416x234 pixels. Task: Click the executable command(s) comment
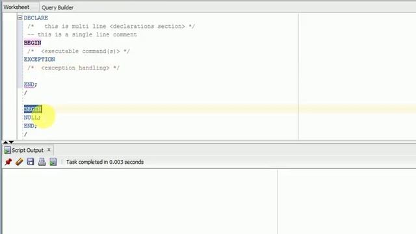coord(79,51)
